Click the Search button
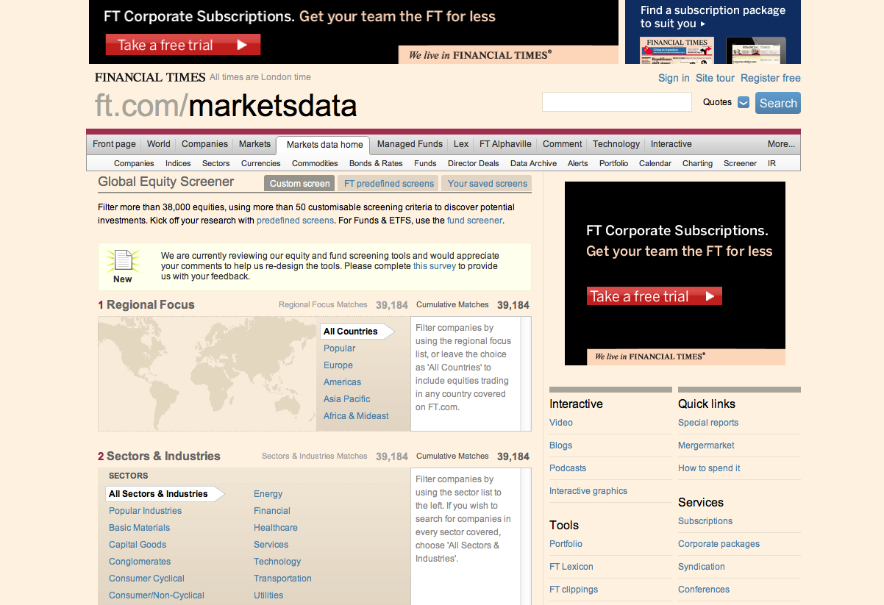 (x=778, y=103)
